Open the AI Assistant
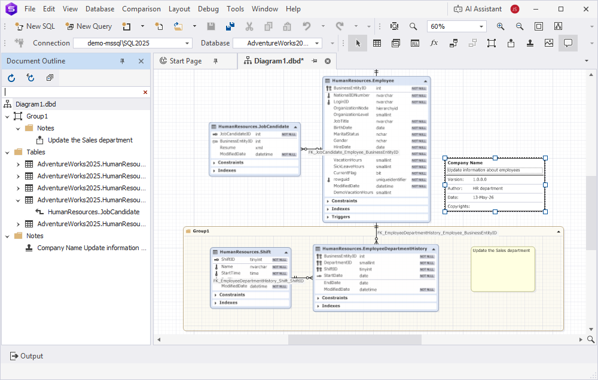Viewport: 598px width, 380px height. (477, 9)
